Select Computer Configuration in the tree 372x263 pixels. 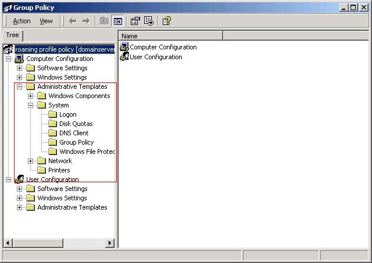[x=60, y=59]
